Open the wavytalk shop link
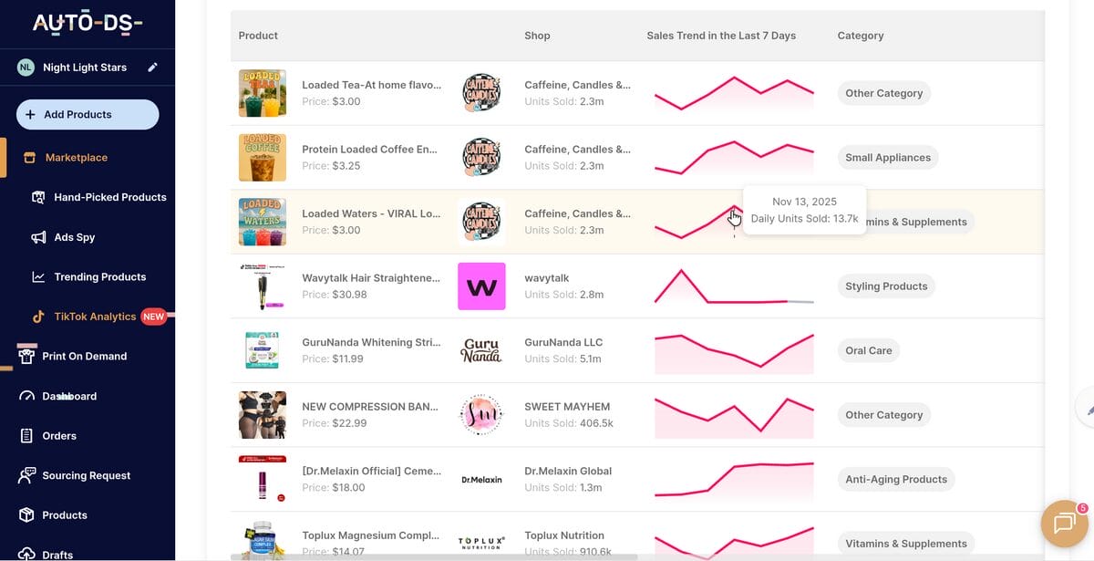The width and height of the screenshot is (1094, 561). coord(546,277)
